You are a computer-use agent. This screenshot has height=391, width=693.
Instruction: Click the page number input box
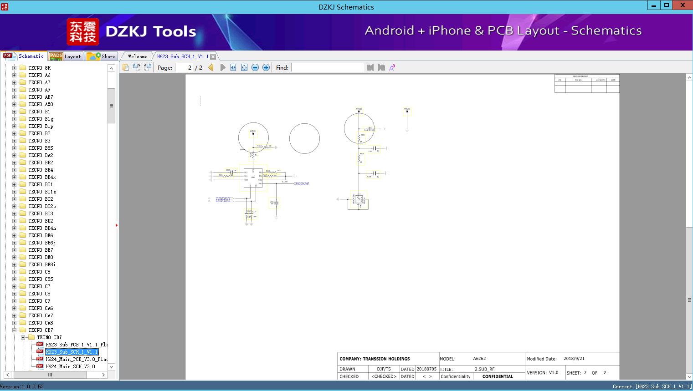coord(184,67)
